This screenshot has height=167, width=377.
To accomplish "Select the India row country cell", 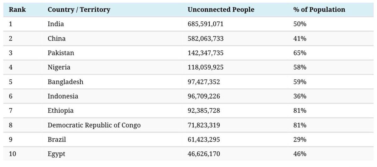I will coord(56,24).
